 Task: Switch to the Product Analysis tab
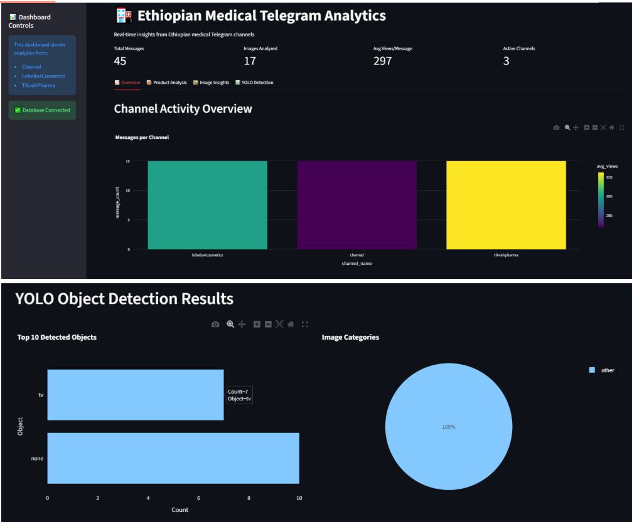(166, 83)
